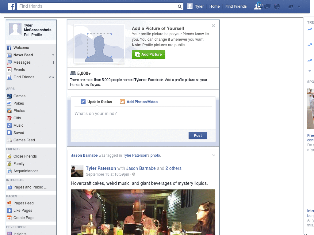Click the Pokes icon
The image size is (314, 235).
point(9,103)
